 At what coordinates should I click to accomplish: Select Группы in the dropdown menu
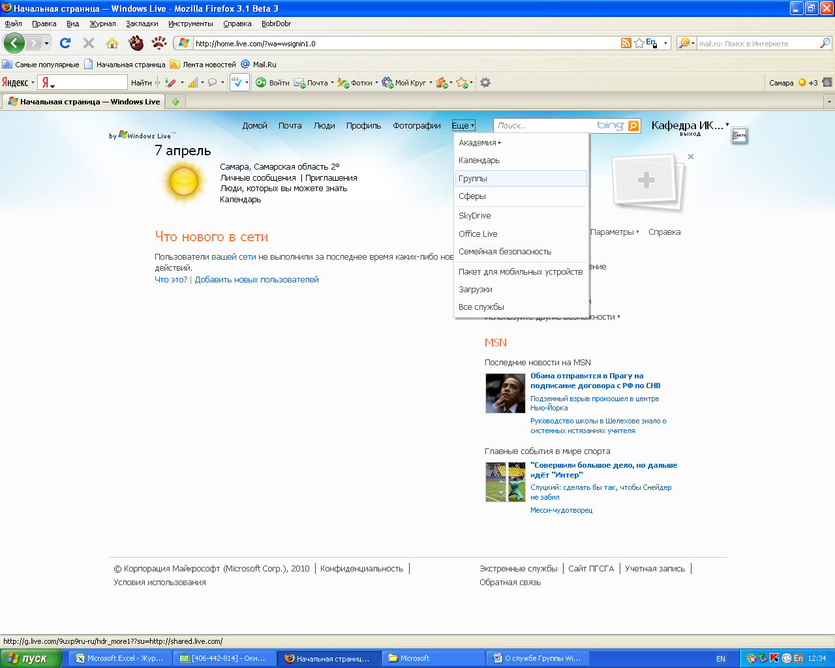(x=521, y=179)
